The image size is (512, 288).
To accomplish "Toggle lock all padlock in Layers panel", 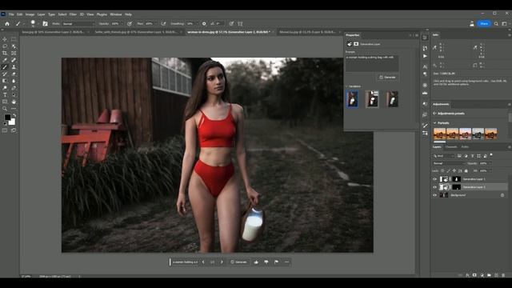I will (466, 170).
